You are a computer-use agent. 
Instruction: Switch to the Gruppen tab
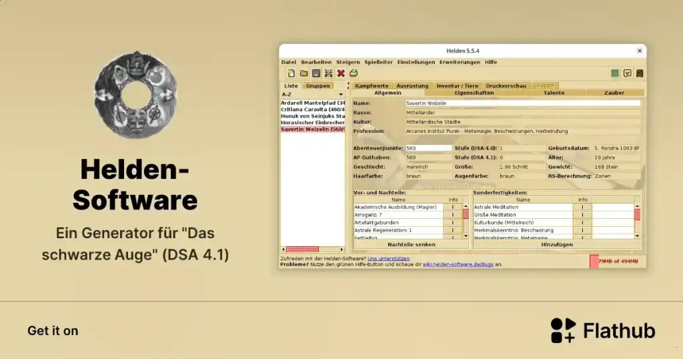tap(317, 86)
